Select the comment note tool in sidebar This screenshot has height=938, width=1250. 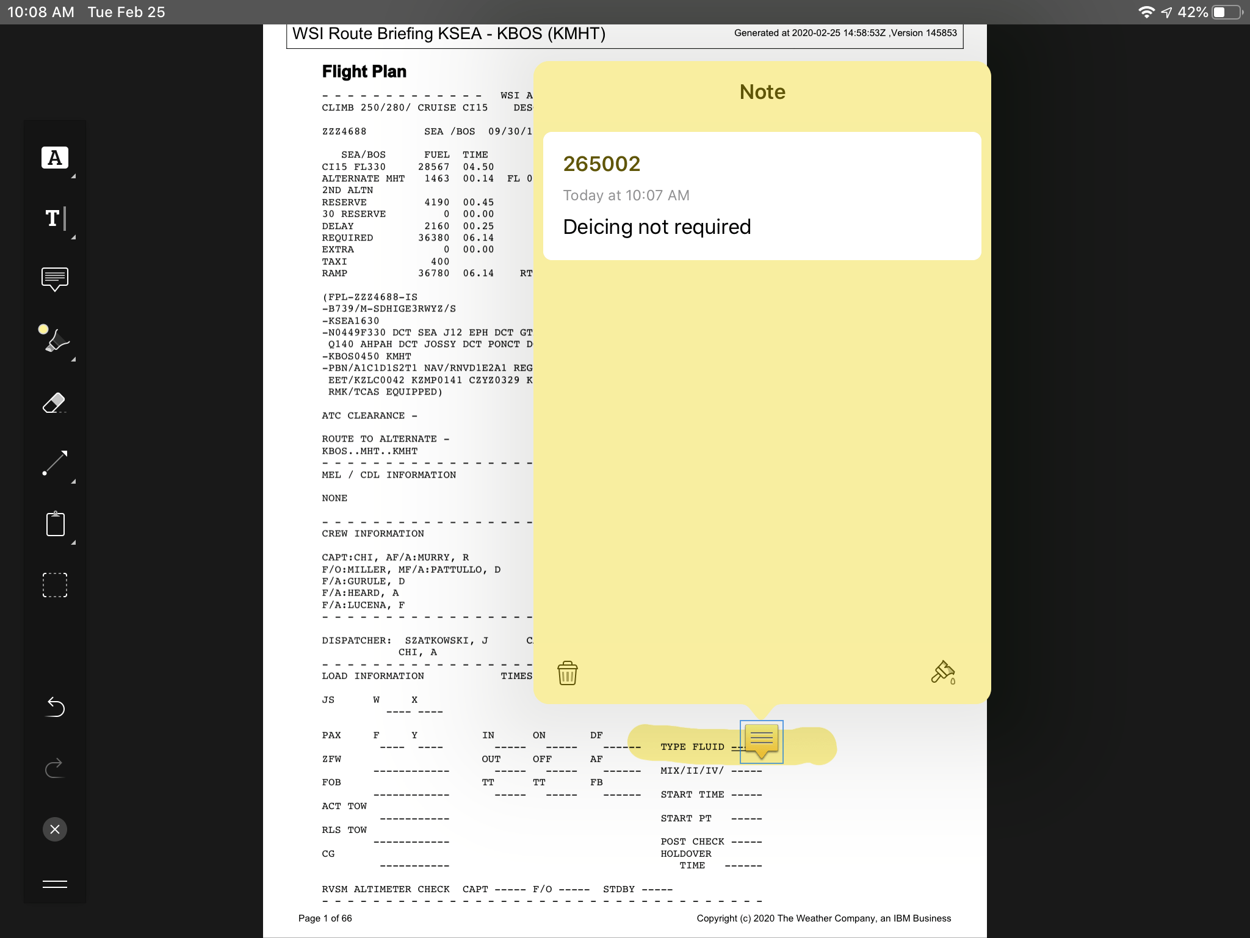pos(54,279)
